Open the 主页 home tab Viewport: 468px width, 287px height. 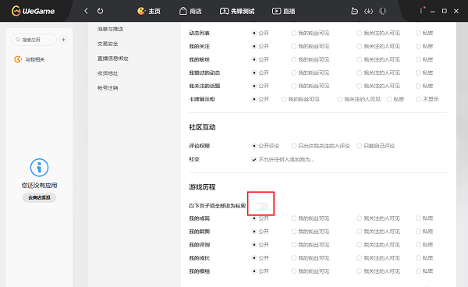(x=149, y=11)
